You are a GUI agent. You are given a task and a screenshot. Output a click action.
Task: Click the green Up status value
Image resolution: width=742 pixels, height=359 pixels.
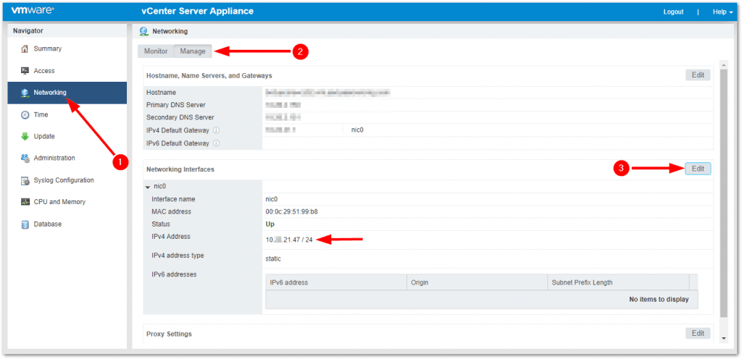pyautogui.click(x=270, y=224)
